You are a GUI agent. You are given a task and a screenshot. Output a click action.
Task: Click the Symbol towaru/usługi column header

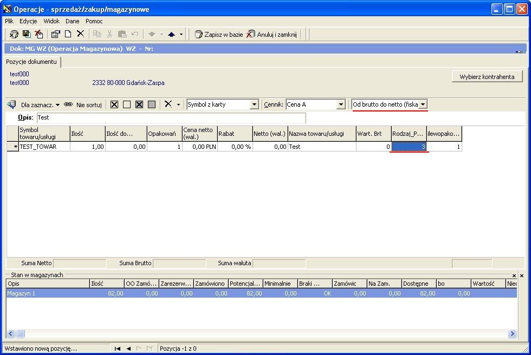(44, 134)
